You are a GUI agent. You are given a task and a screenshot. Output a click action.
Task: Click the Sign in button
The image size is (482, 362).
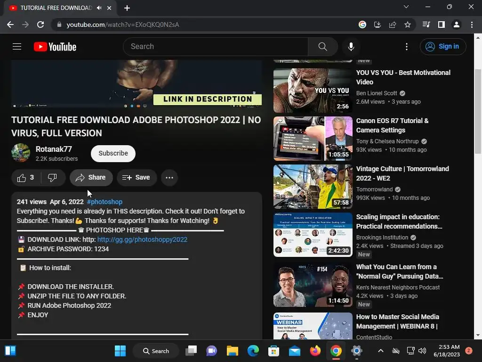443,47
